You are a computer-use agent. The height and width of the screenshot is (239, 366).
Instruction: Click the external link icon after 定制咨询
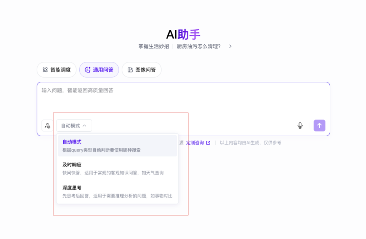coord(208,143)
